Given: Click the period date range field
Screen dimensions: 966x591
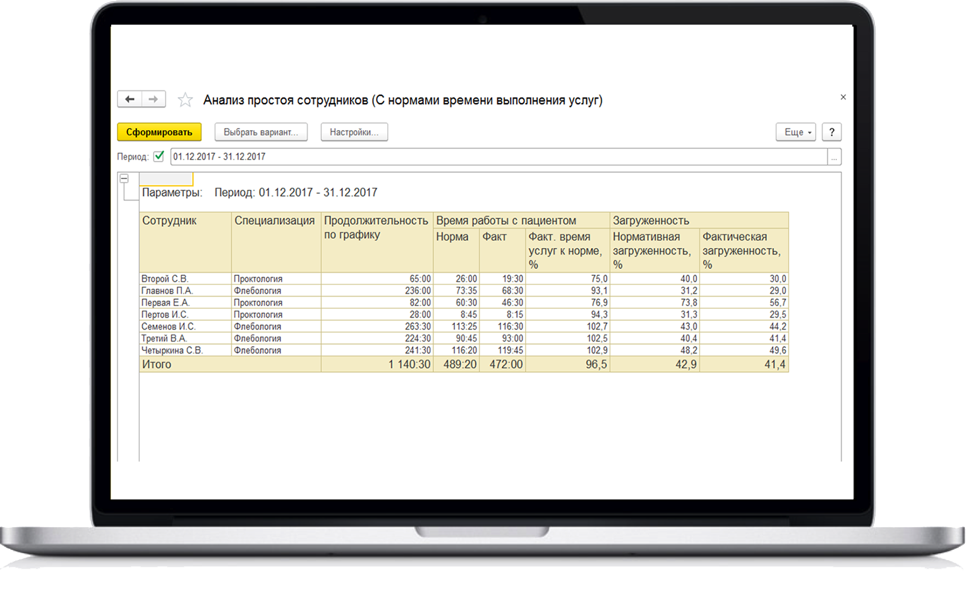Looking at the screenshot, I should (x=499, y=157).
